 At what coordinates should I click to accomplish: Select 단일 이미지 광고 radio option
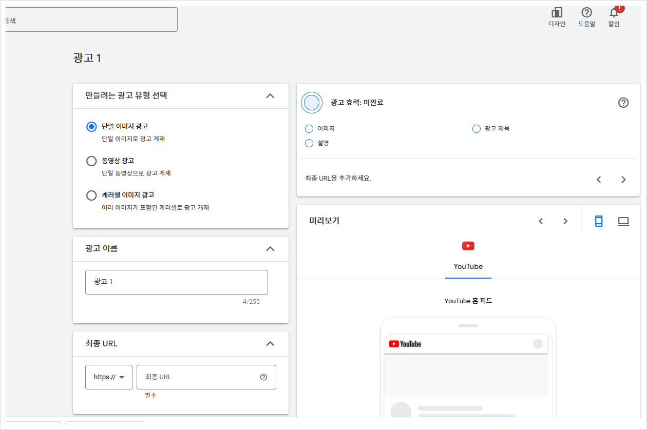point(91,127)
